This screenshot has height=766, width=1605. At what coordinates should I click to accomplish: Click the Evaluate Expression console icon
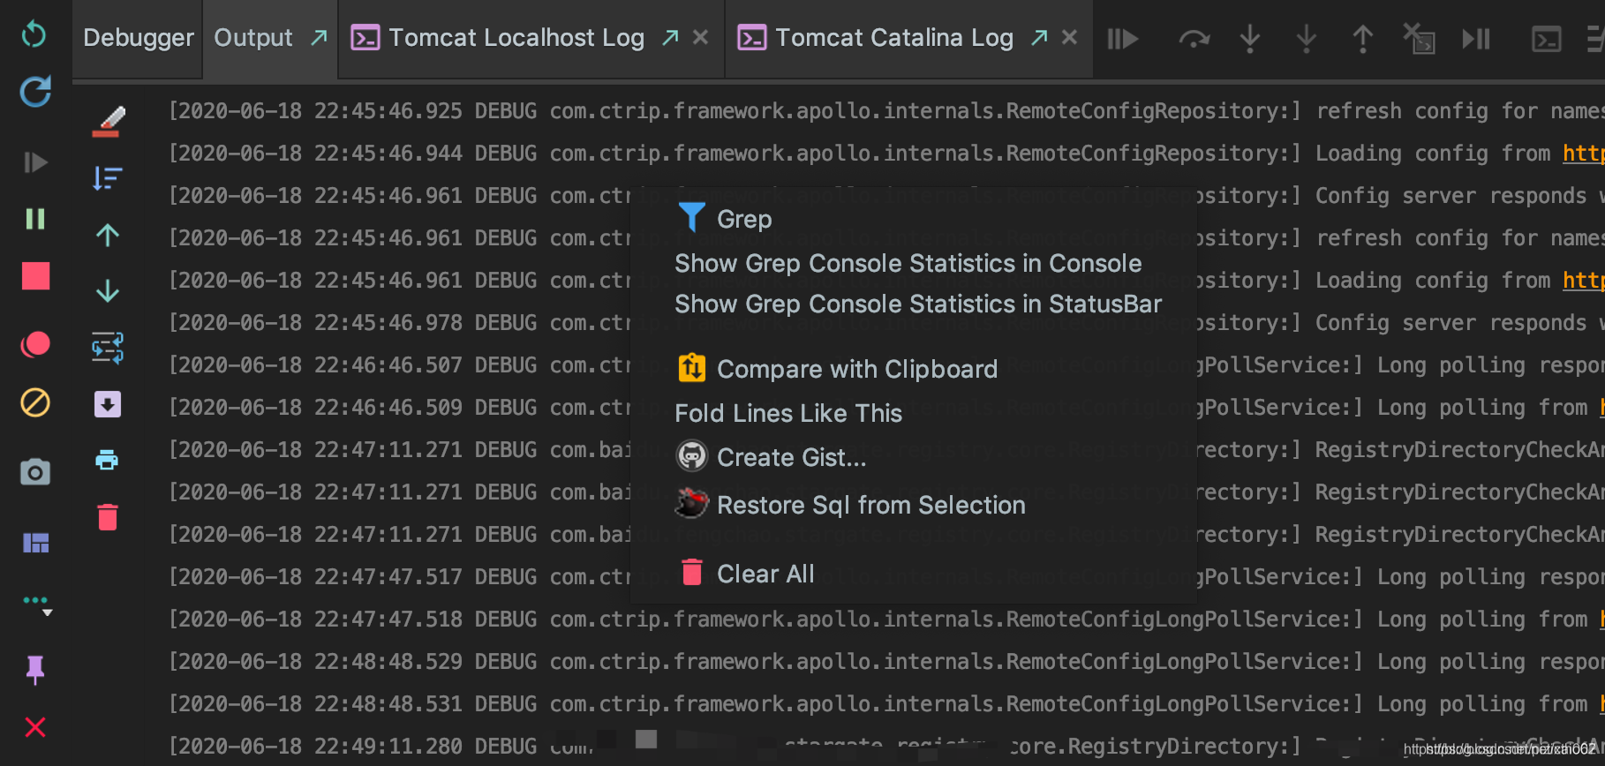(1547, 39)
